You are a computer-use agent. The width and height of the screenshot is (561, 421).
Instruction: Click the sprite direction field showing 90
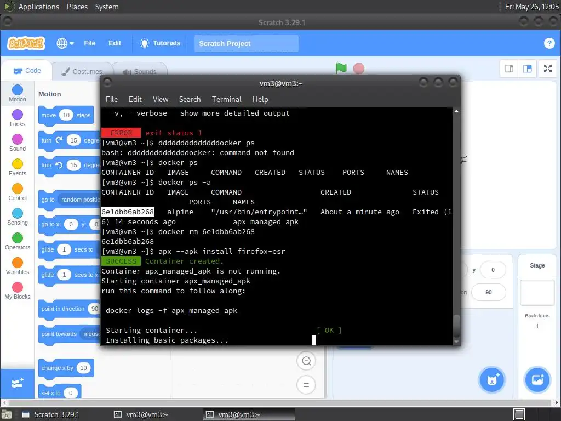coord(488,292)
